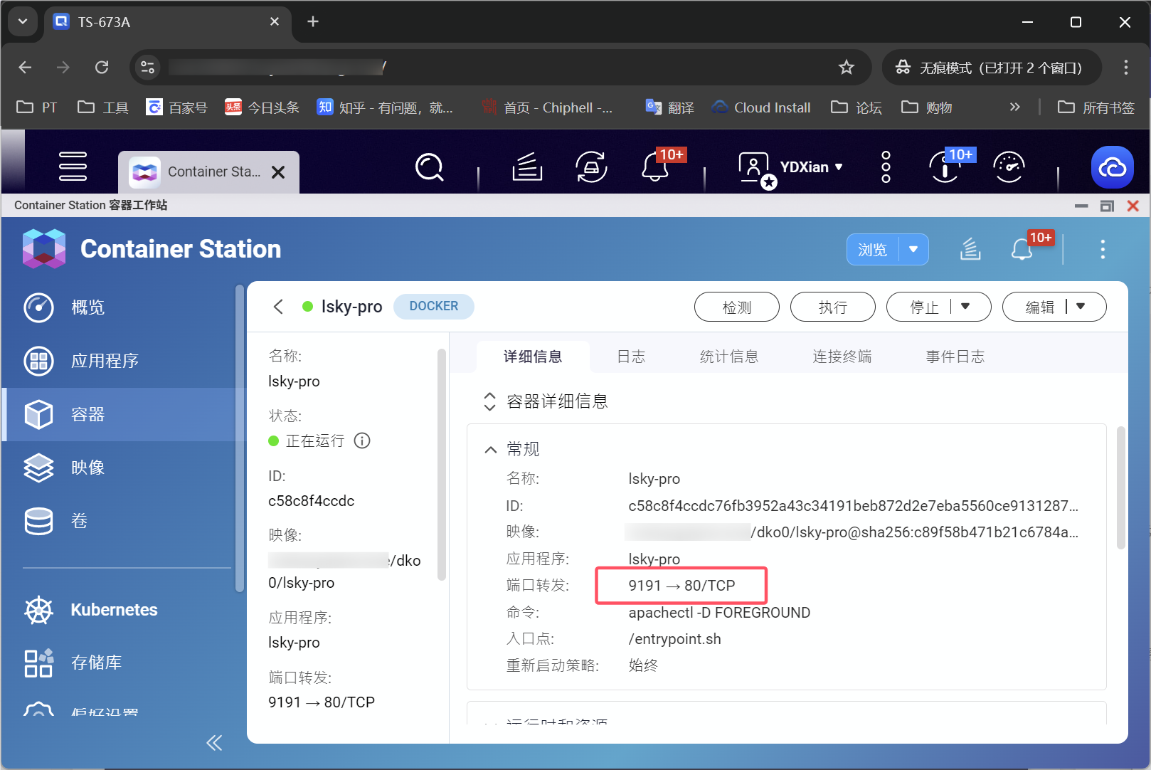Open Container Station task stack icon
This screenshot has width=1151, height=770.
pos(970,249)
